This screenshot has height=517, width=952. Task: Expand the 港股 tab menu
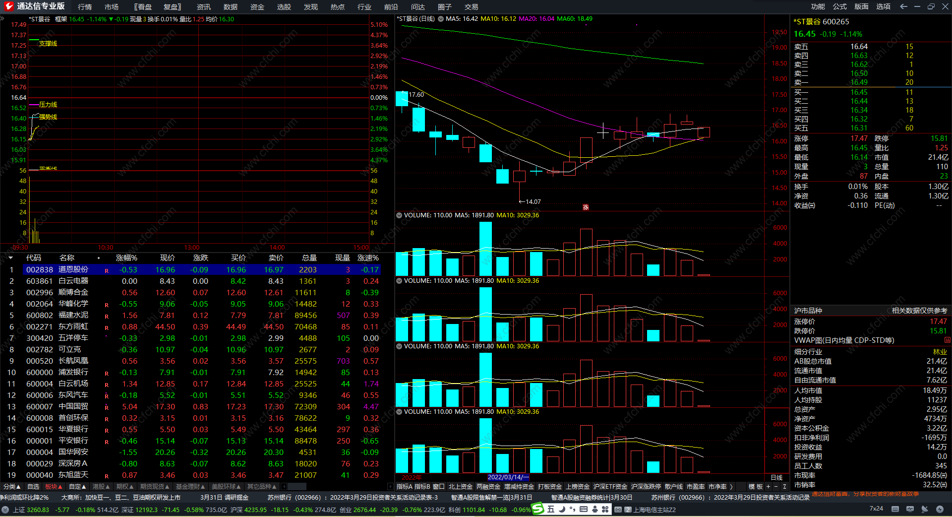(x=101, y=487)
